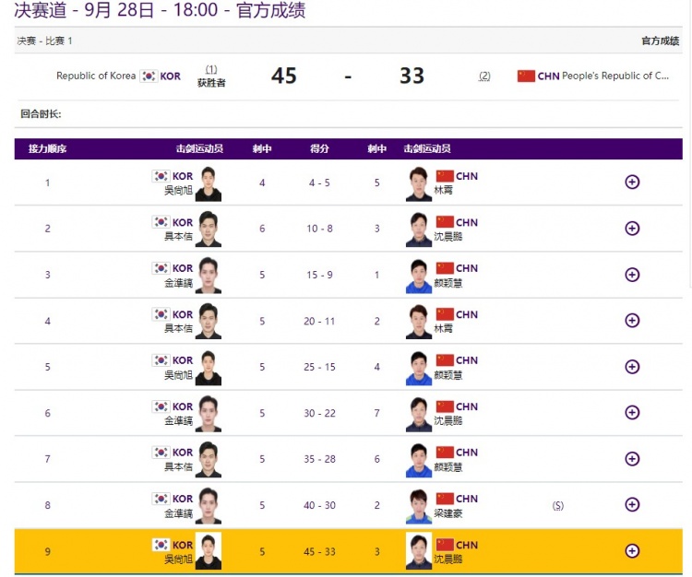Click the 决赛 - 比赛 1 heading
This screenshot has width=692, height=577.
tap(44, 41)
